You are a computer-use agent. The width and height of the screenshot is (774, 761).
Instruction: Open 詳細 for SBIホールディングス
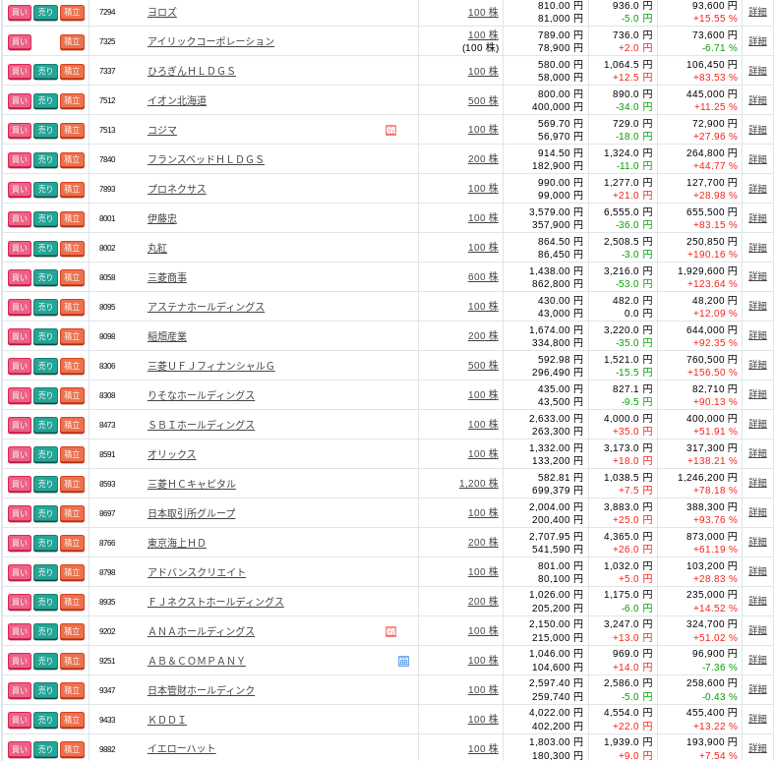coord(757,425)
